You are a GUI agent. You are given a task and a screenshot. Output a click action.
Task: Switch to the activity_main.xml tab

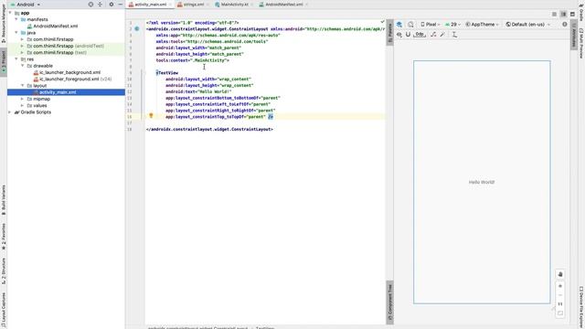[x=150, y=5]
